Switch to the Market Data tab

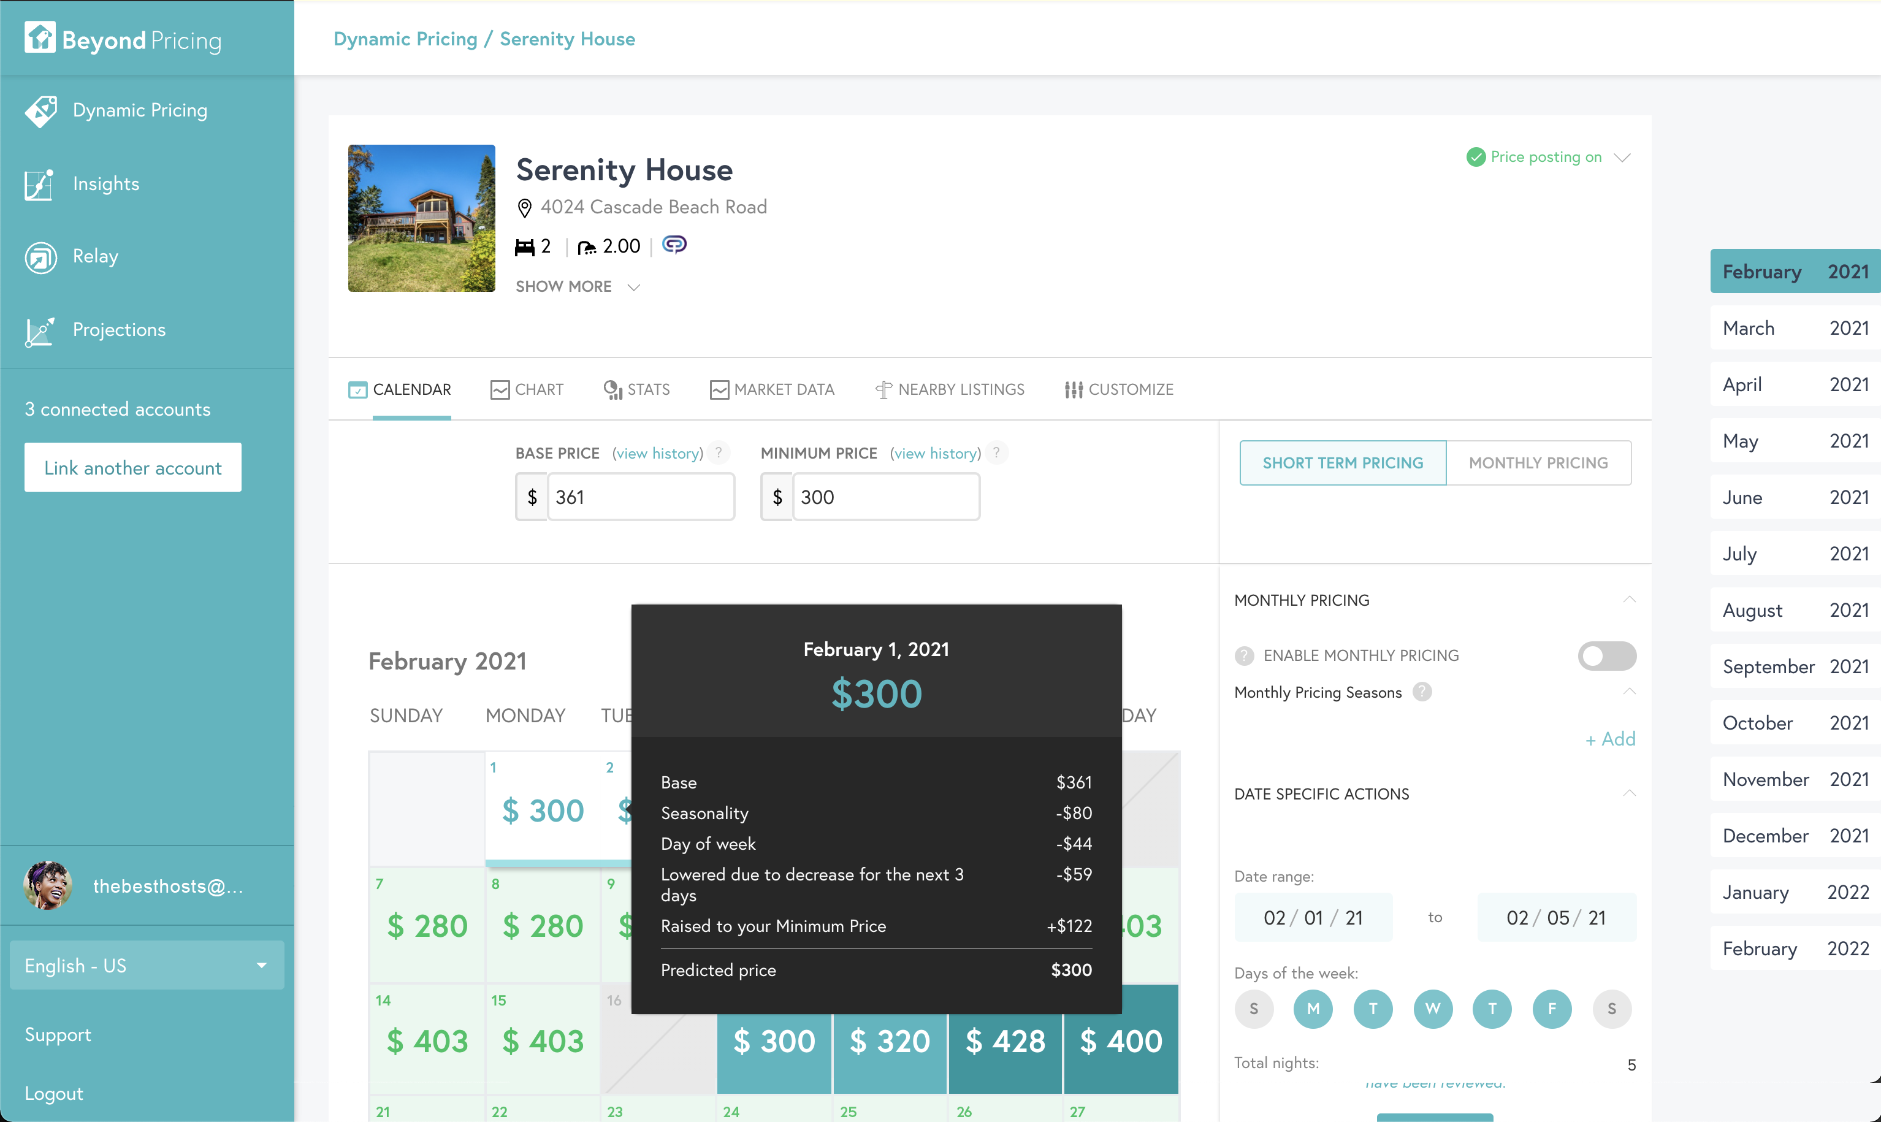click(772, 390)
